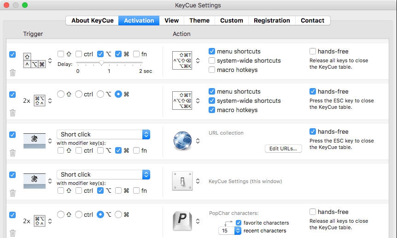This screenshot has height=238, width=397.
Task: Open the 15 recent characters popup
Action: point(230,231)
